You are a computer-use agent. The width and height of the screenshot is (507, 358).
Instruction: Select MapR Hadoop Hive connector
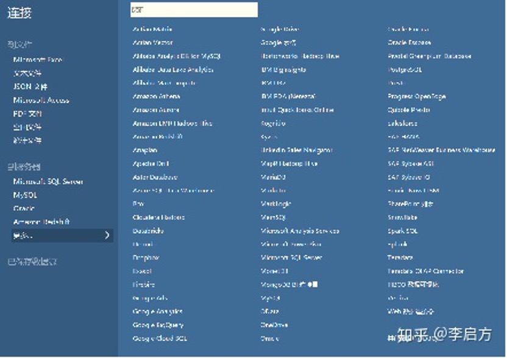289,164
